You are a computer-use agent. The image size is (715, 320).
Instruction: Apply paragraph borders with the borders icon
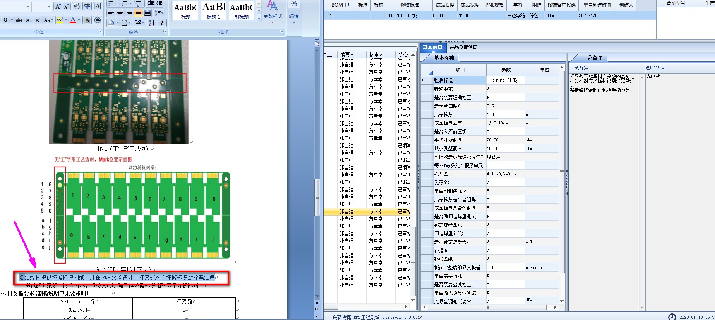pos(124,23)
